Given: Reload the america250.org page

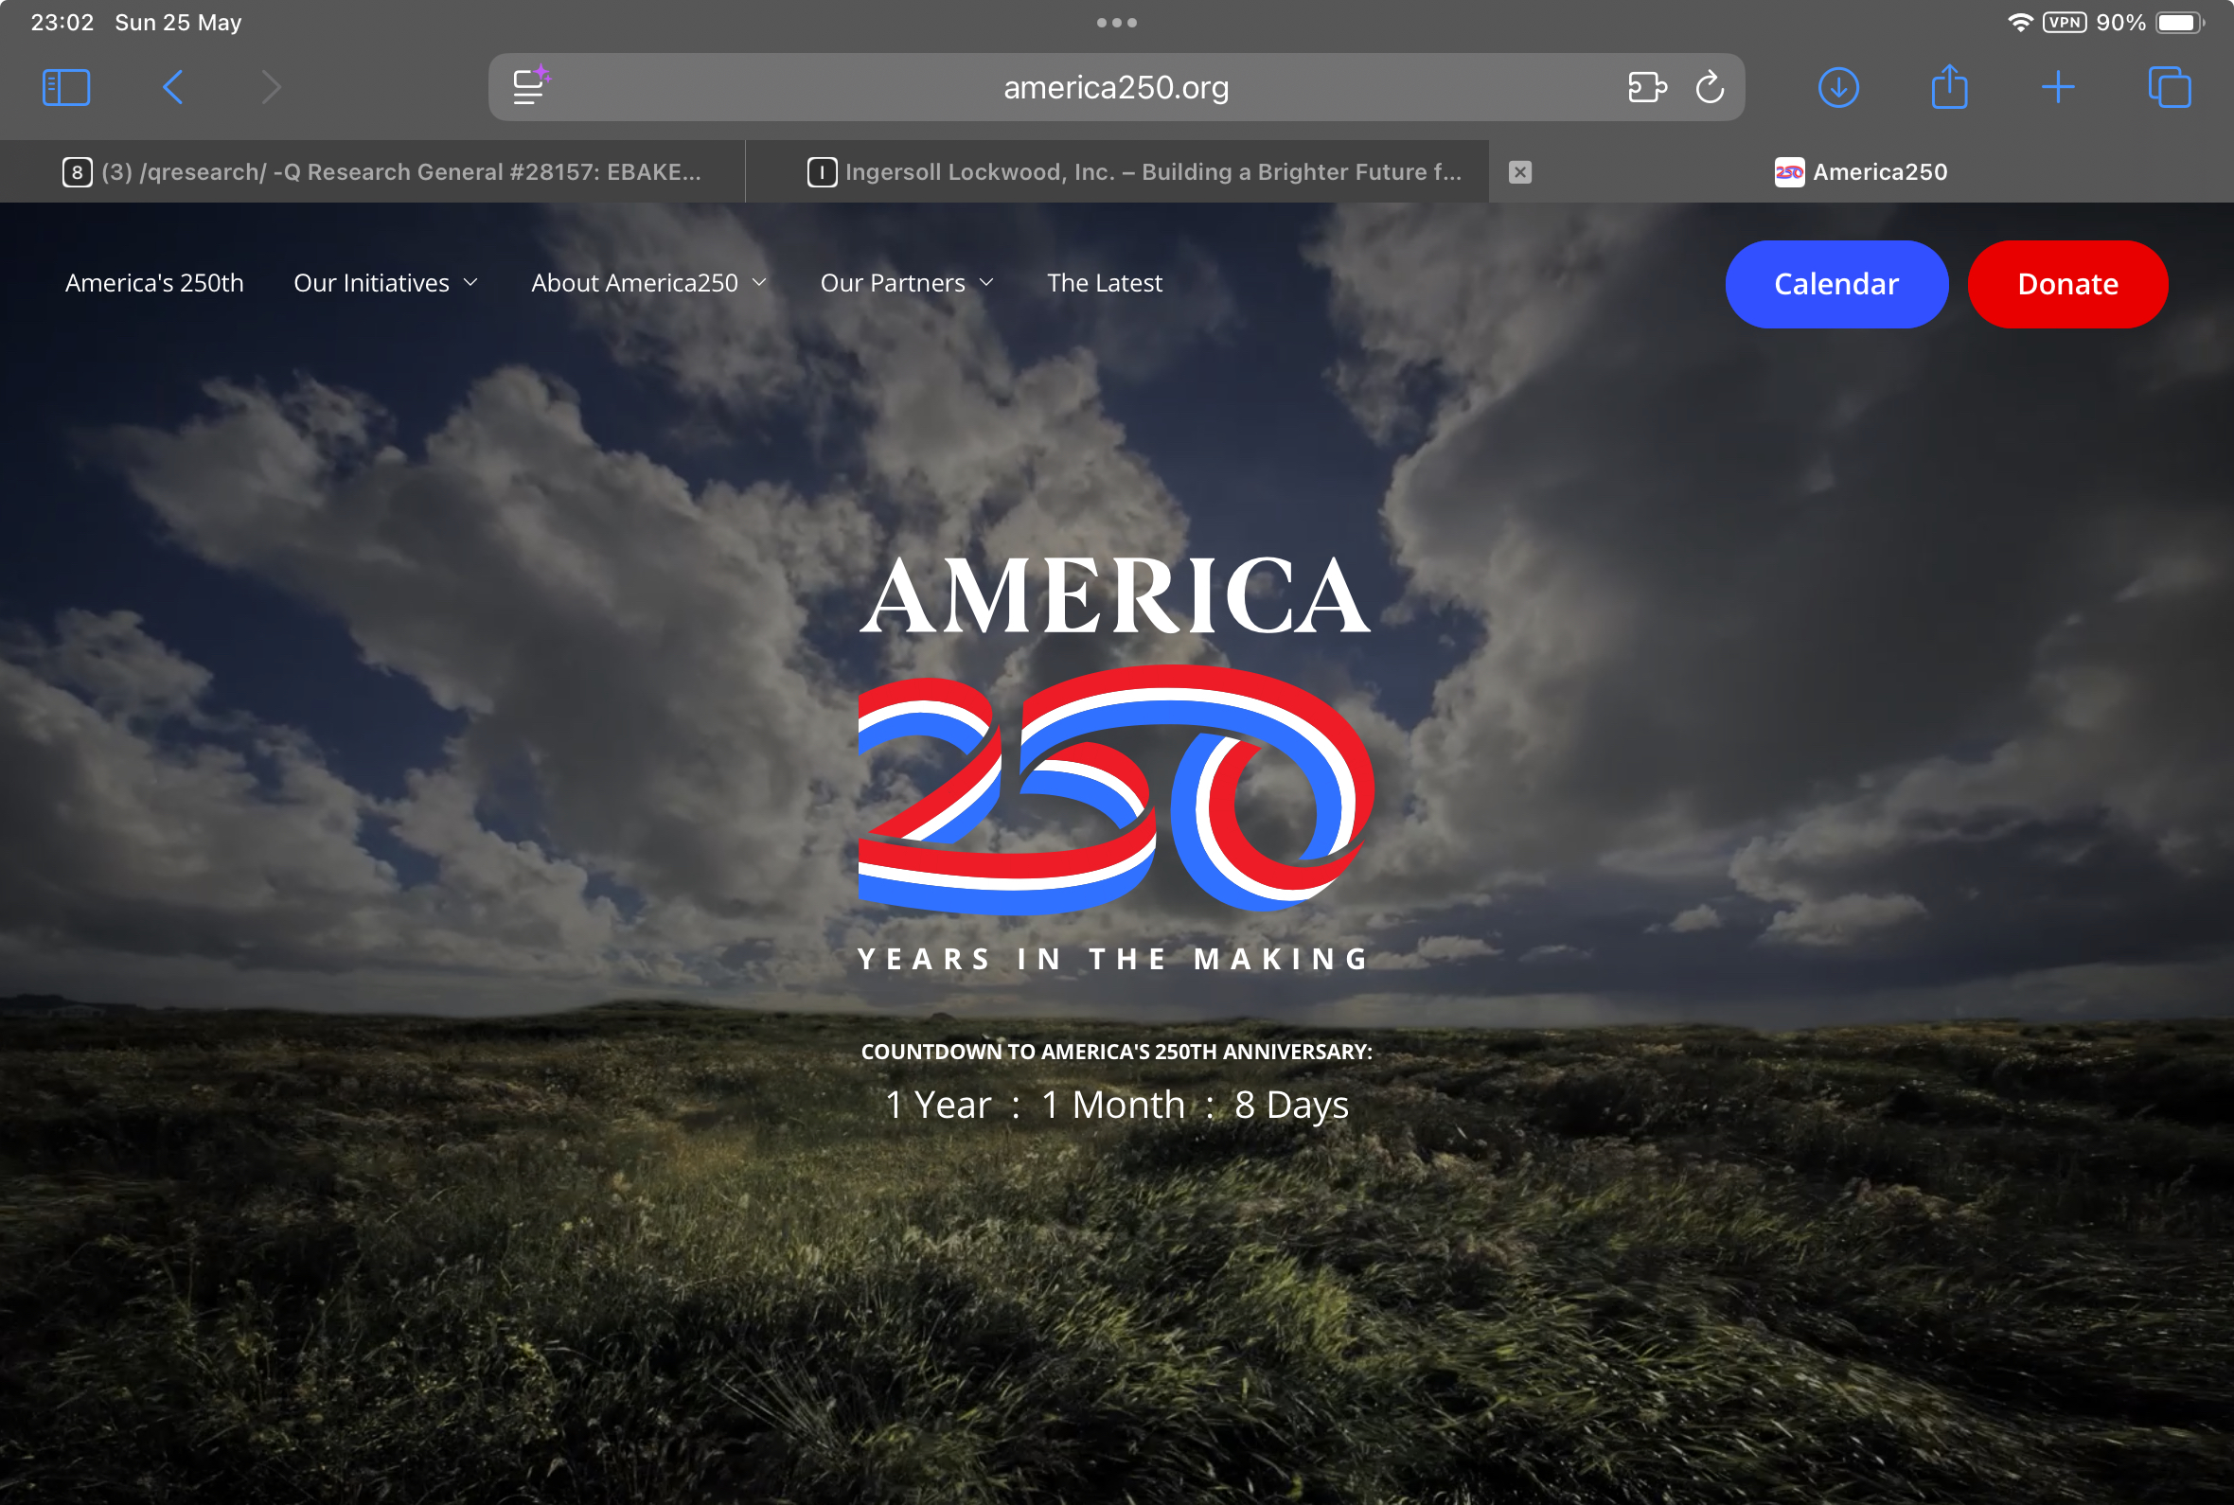Looking at the screenshot, I should click(1710, 87).
